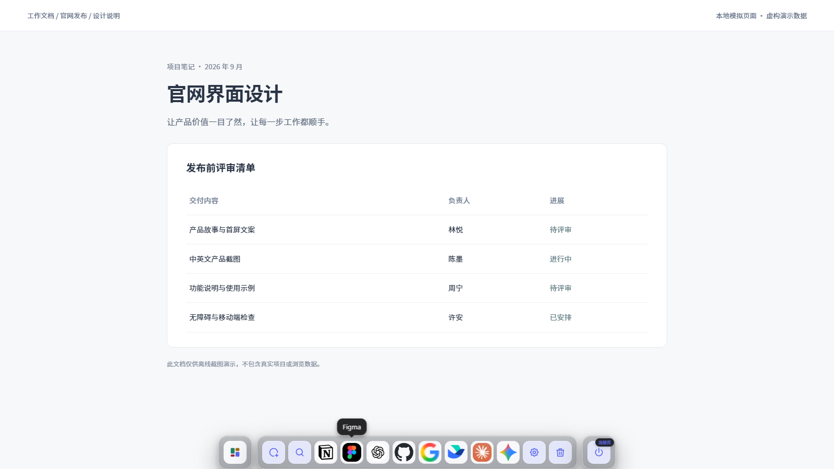Click the 工作文档 breadcrumb link
This screenshot has width=834, height=469.
(x=41, y=16)
